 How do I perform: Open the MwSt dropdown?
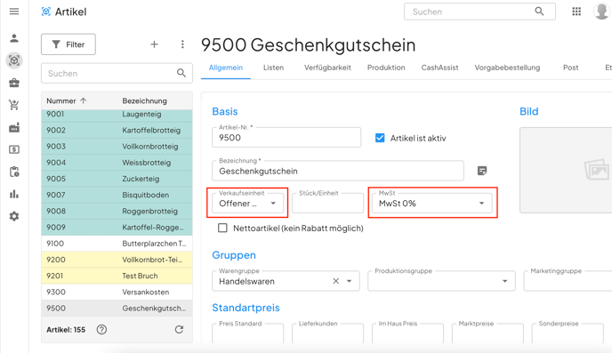431,204
